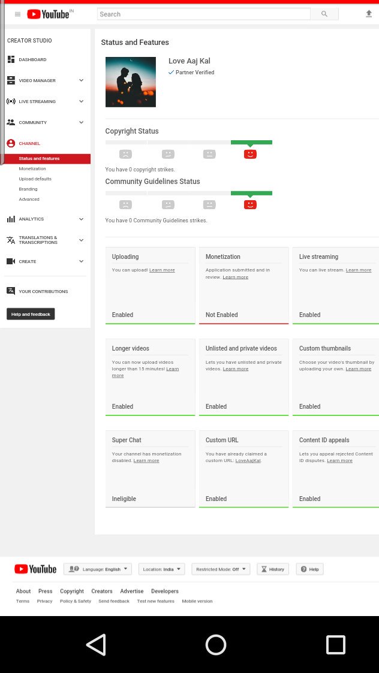379x673 pixels.
Task: Click the green Community Guidelines Status bar segment
Action: tap(251, 193)
